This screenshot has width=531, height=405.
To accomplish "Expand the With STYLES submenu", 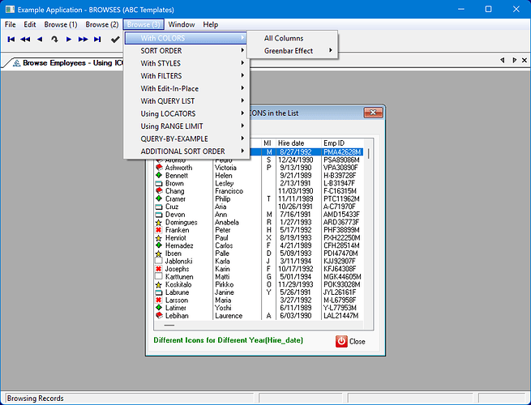I will click(x=186, y=63).
